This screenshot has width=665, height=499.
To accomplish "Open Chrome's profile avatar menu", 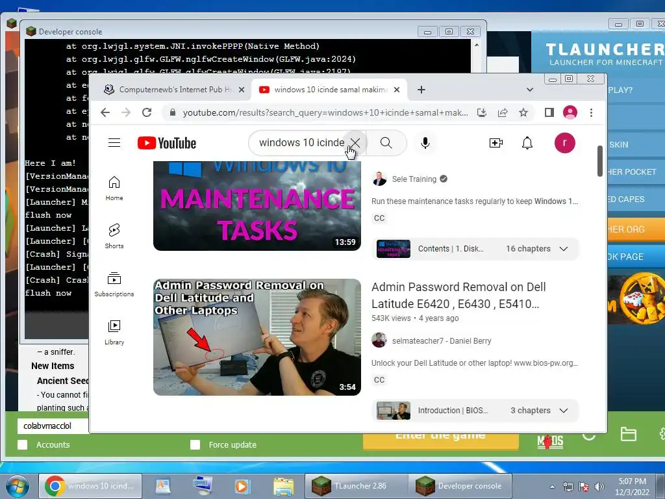I will pos(570,112).
